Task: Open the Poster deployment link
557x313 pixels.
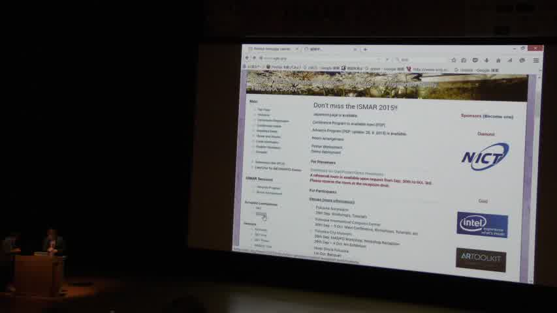Action: coord(326,147)
